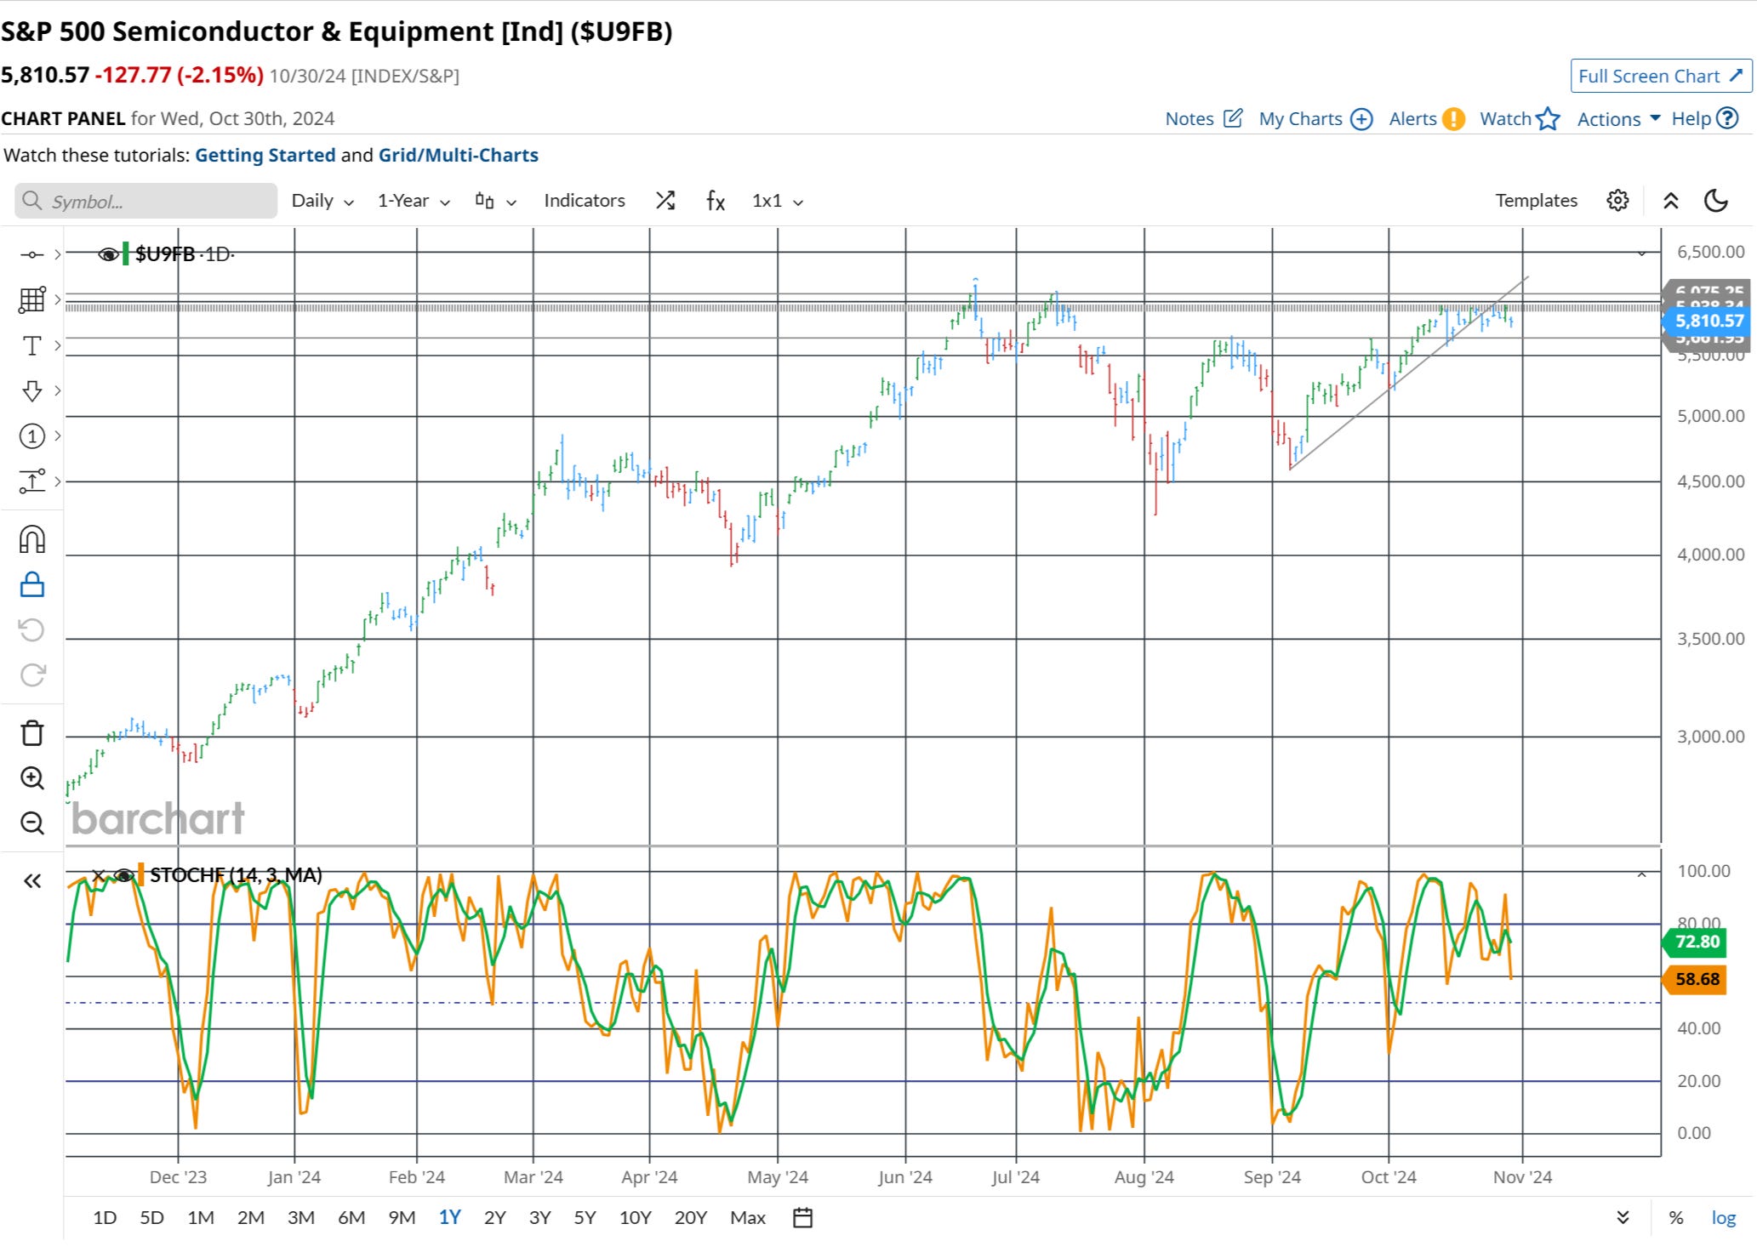Screen dimensions: 1757x1258
Task: Click the Watch star icon
Action: (x=1548, y=118)
